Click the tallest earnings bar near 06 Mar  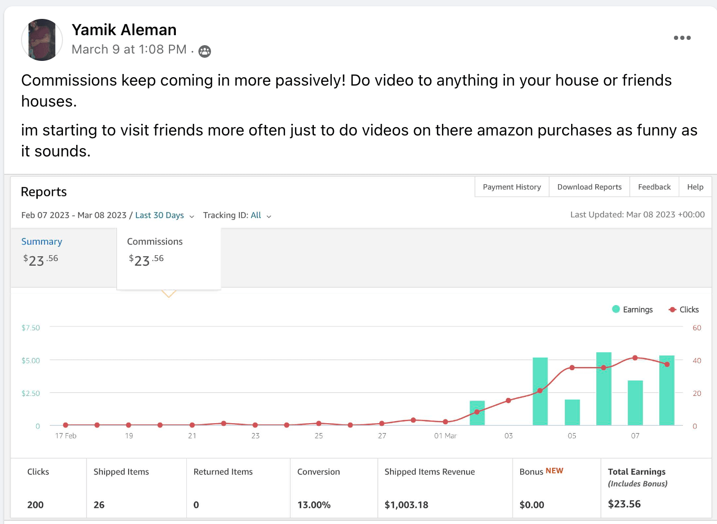click(x=604, y=389)
